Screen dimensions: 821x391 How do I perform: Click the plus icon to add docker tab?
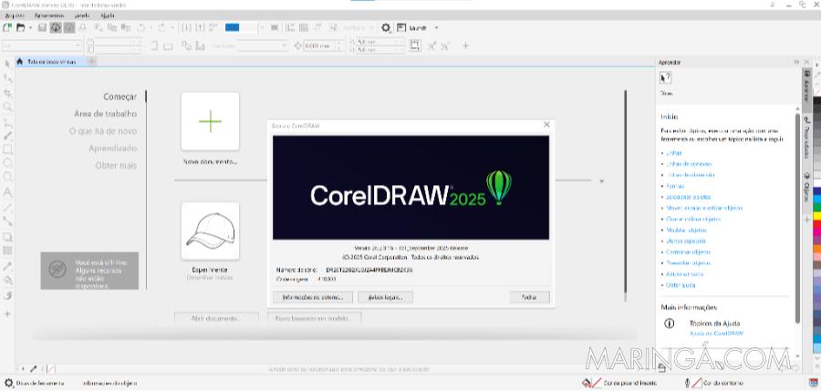coord(807,220)
